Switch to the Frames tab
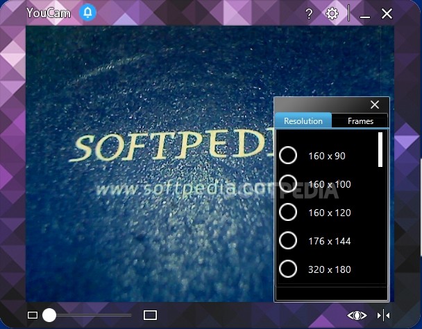 pos(360,121)
